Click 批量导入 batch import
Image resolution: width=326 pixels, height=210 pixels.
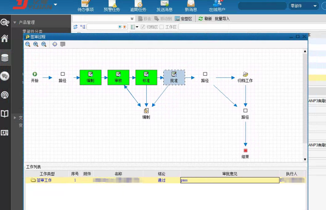point(222,18)
